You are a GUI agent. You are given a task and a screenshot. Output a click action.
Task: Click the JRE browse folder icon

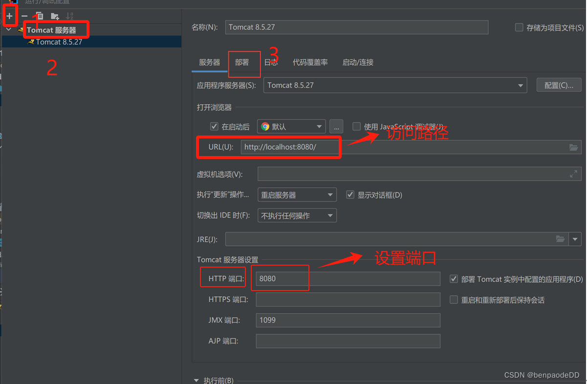coord(561,239)
